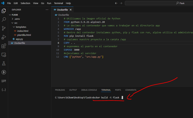Collapse the src folder
193x118 pixels.
(16, 23)
